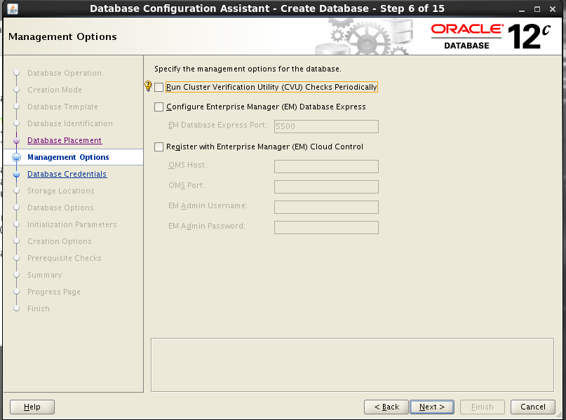
Task: Click the Database Operation step label
Action: pos(65,73)
